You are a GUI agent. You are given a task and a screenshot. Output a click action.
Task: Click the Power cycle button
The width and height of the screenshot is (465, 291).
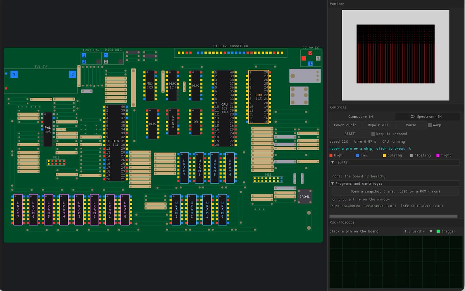coord(345,125)
